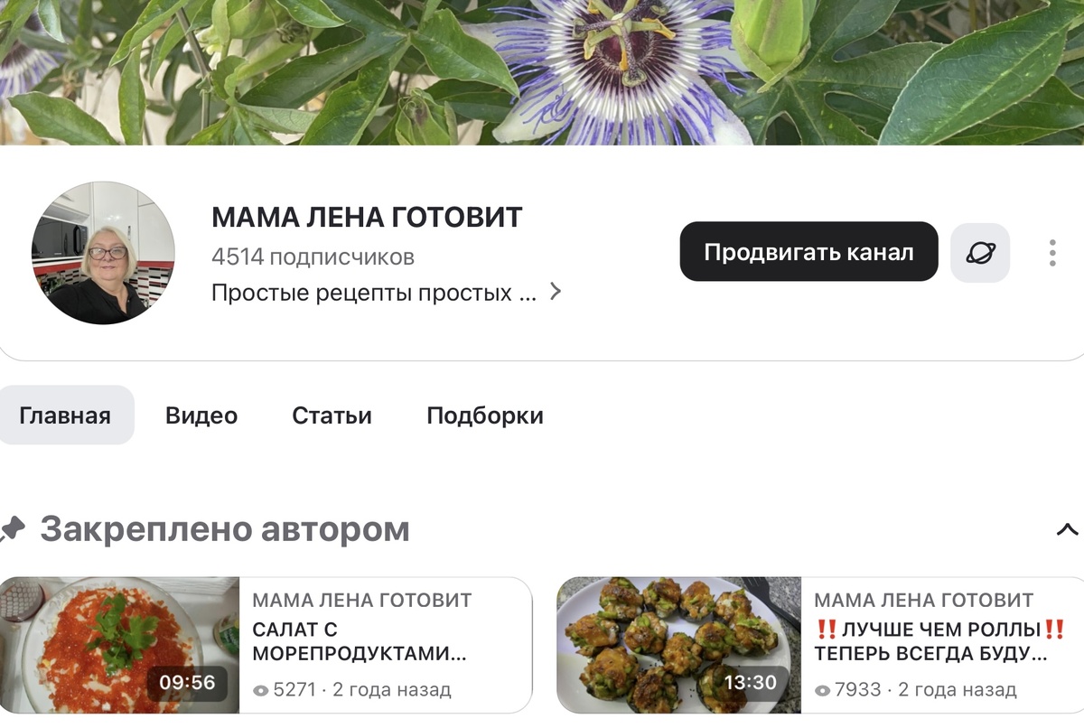Click the 13:30 duration badge

[x=751, y=684]
